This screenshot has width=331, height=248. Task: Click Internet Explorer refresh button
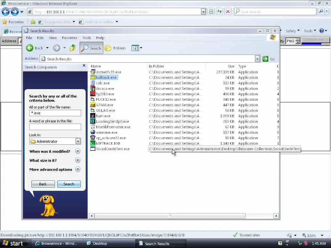coord(219,12)
